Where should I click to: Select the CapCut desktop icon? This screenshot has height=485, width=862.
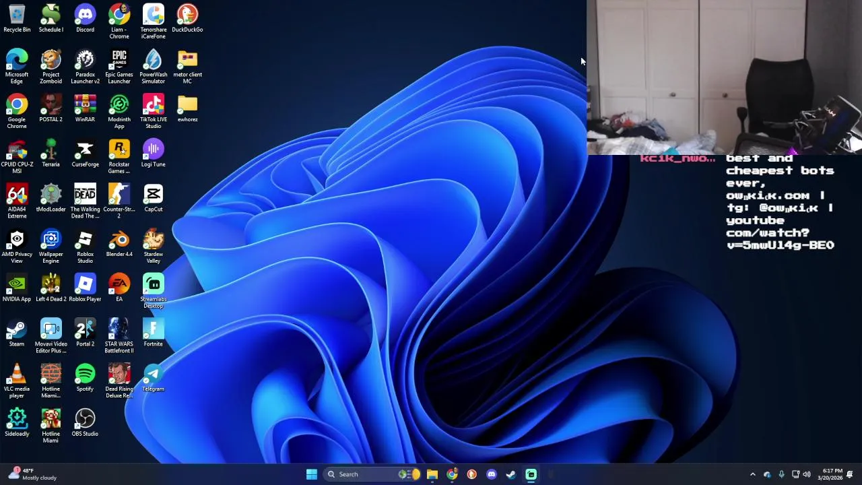[154, 198]
